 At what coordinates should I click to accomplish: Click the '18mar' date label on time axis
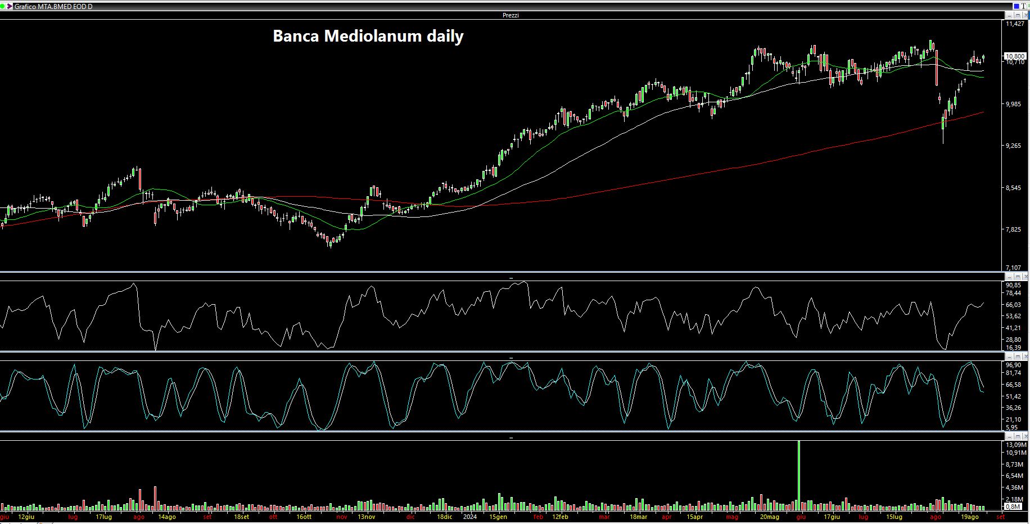pos(638,517)
